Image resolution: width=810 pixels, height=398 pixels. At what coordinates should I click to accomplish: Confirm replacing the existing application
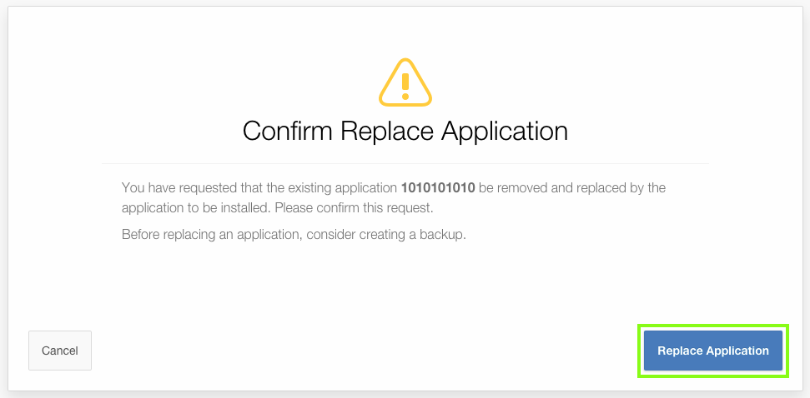click(712, 351)
